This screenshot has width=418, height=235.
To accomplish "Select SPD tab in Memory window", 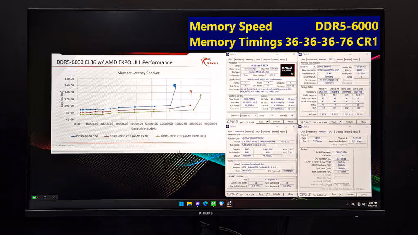I will click(331, 132).
